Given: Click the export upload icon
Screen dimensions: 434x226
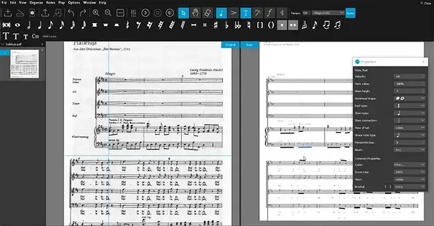Looking at the screenshot, I should [45, 13].
